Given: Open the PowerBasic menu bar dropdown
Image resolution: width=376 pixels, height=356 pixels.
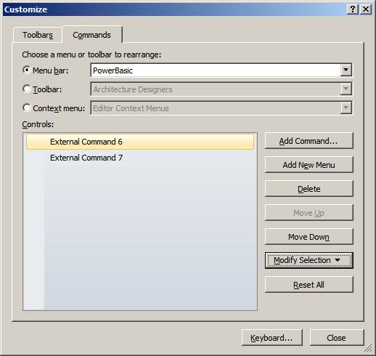Looking at the screenshot, I should coord(346,70).
